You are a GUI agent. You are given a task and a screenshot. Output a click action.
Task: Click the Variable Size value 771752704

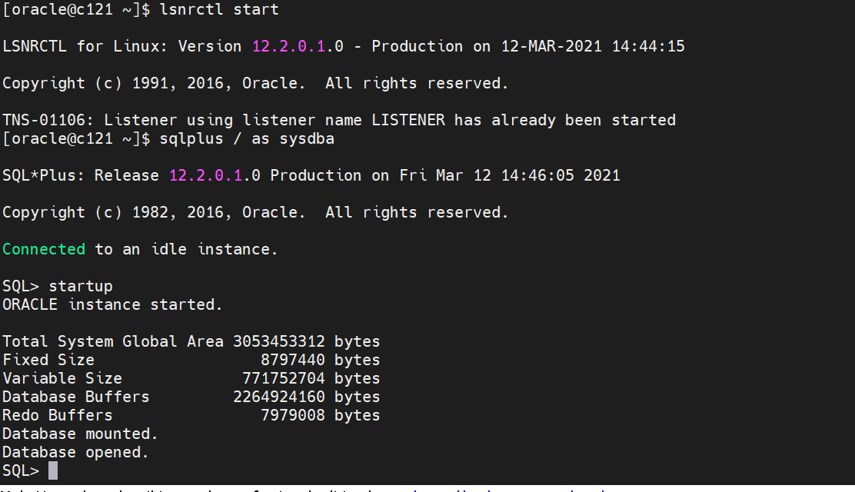point(284,378)
